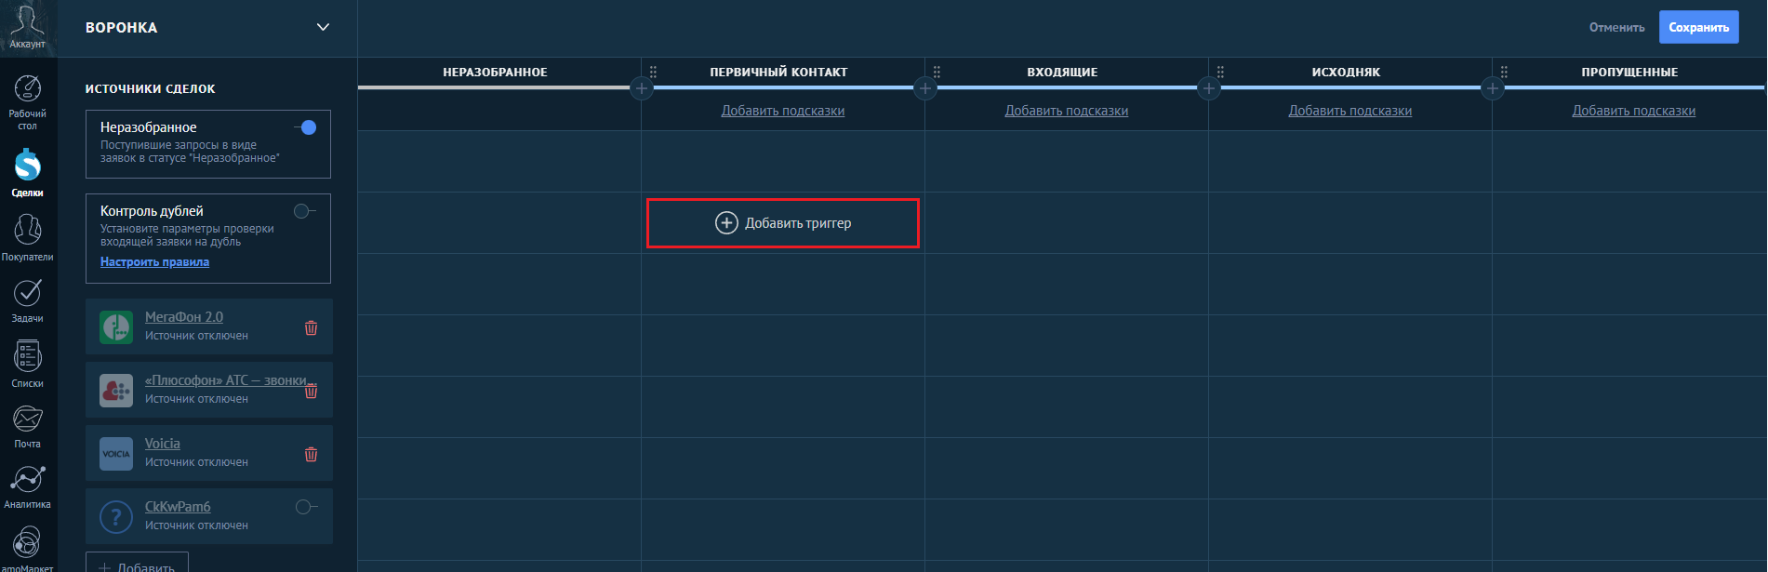Open the Сделки section icon
The width and height of the screenshot is (1768, 572).
(27, 165)
